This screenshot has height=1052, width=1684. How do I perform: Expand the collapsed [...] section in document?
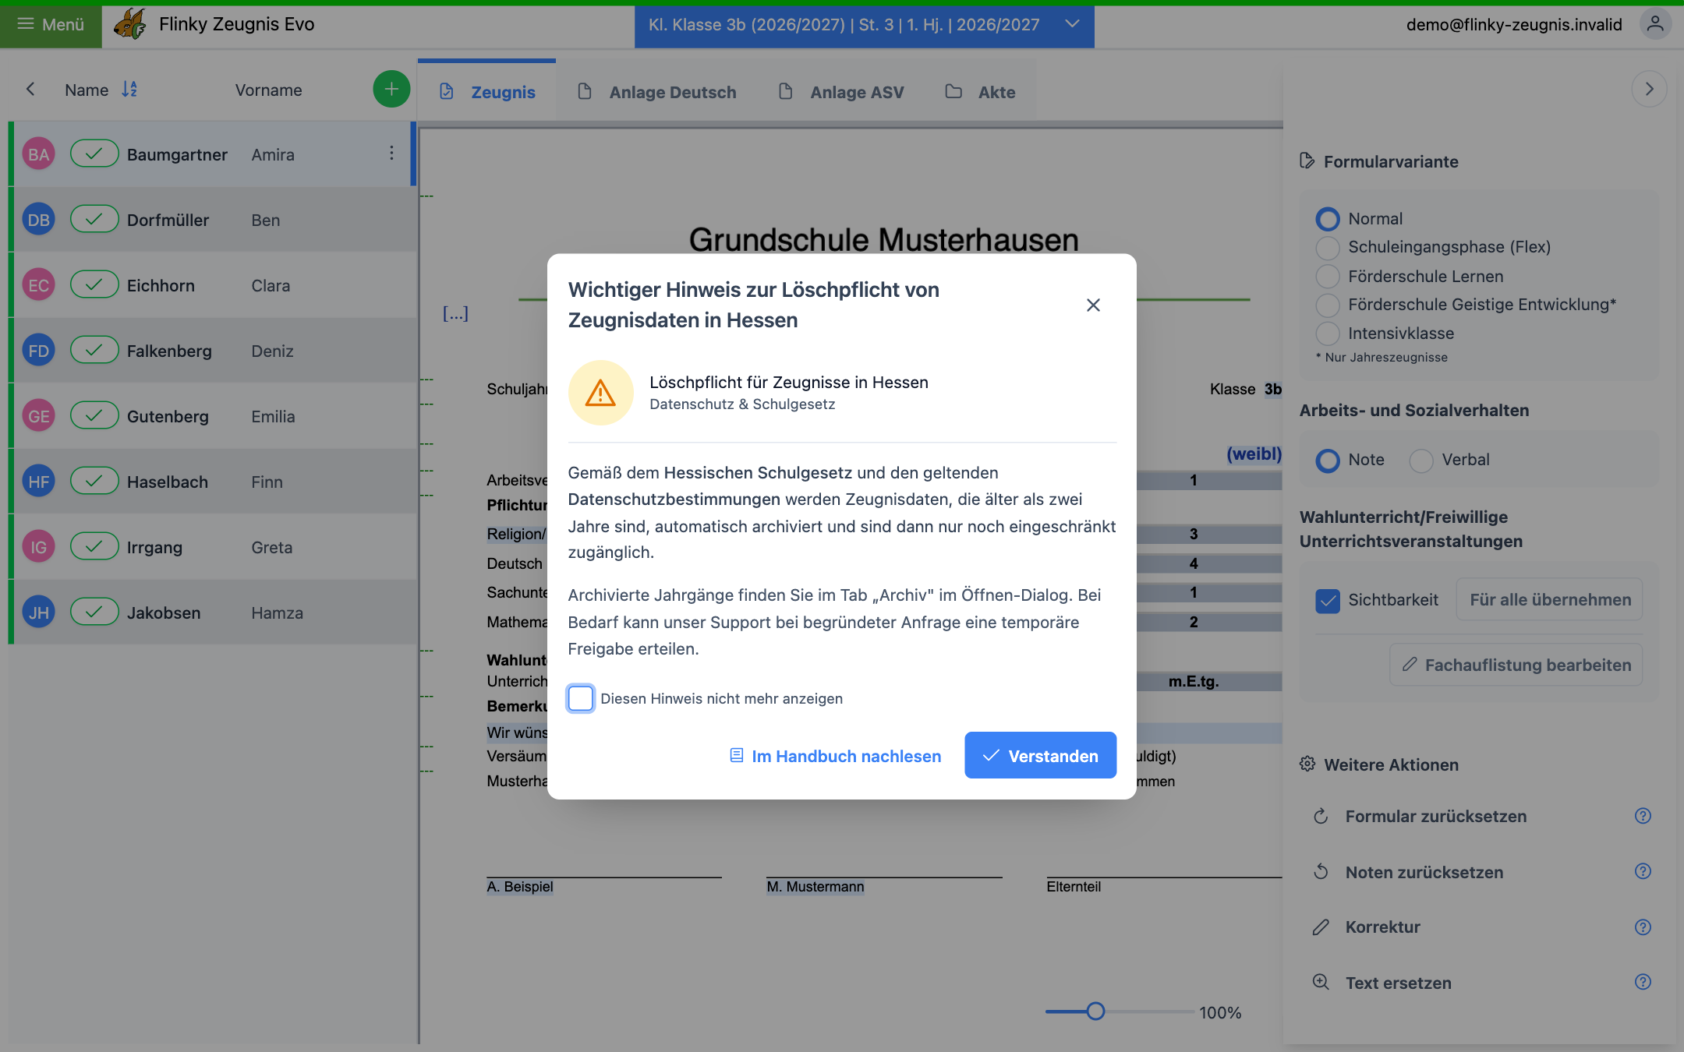click(x=455, y=313)
